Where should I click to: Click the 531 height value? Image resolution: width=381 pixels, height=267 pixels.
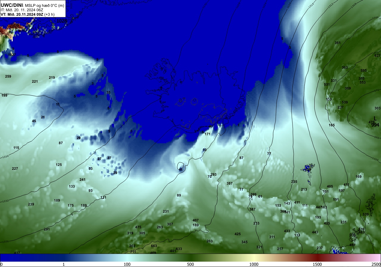click(x=327, y=84)
